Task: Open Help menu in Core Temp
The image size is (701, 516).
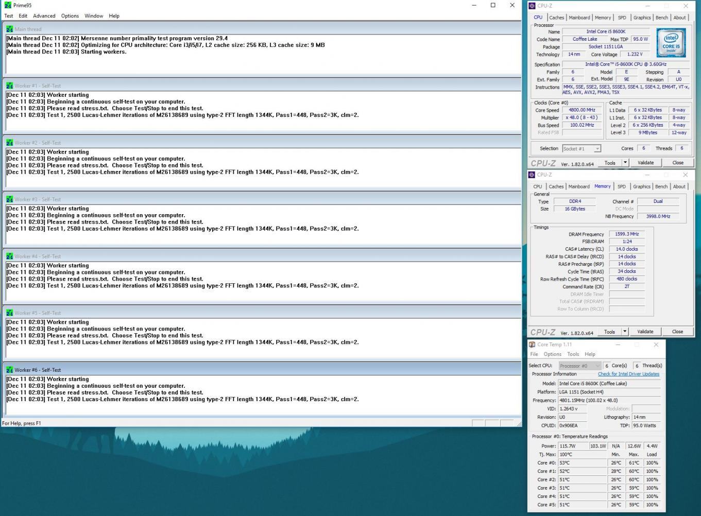Action: point(590,354)
